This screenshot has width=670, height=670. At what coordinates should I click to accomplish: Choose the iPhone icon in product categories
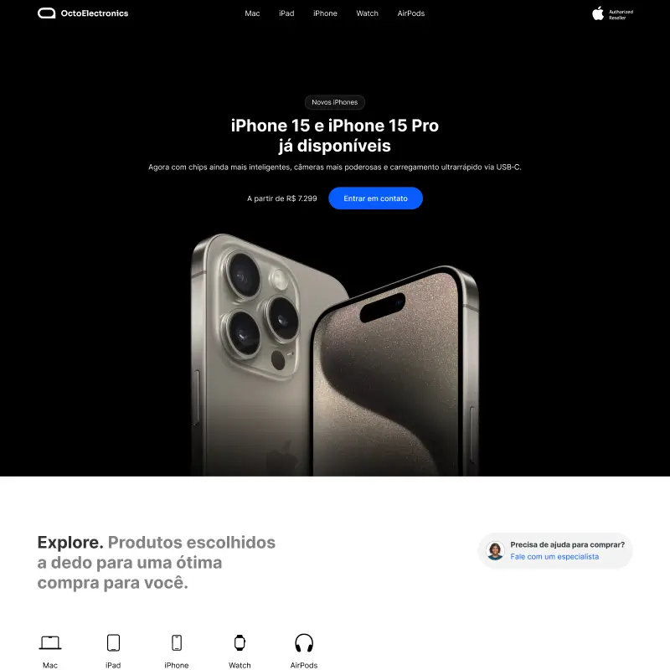pos(177,642)
